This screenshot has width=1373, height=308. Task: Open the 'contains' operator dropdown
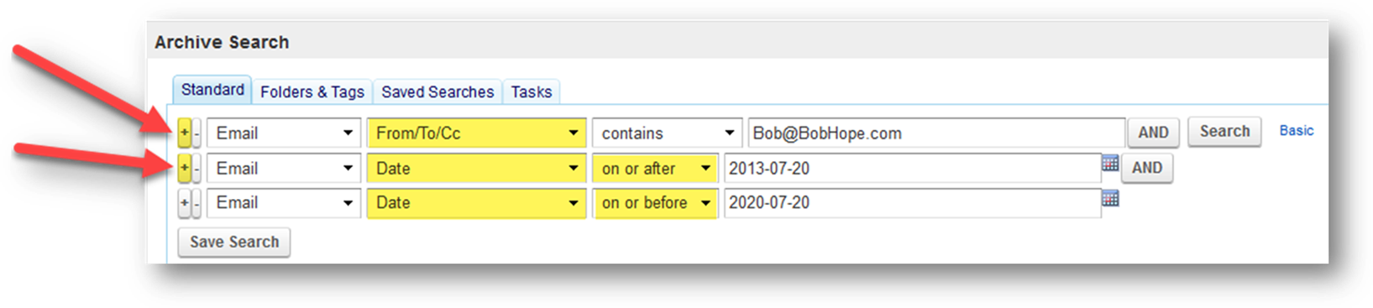[x=668, y=133]
